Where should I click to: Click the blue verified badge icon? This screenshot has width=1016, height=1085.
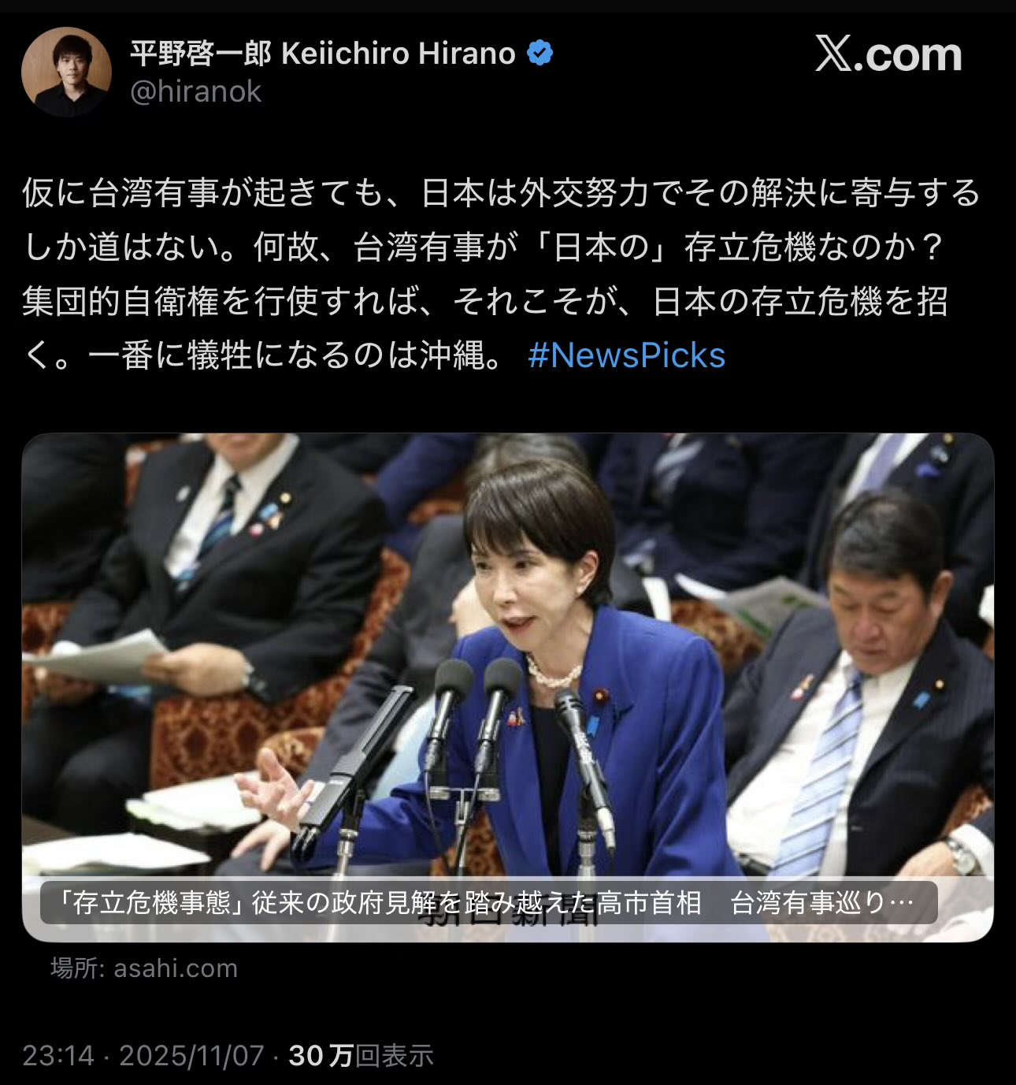[540, 54]
